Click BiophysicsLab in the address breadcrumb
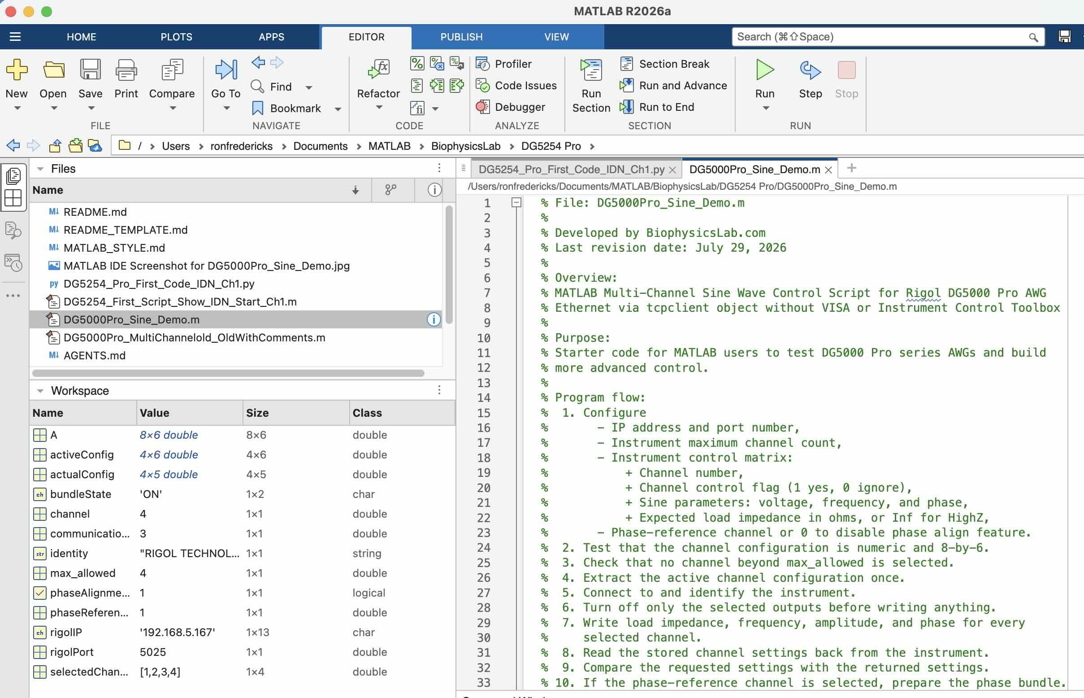This screenshot has width=1084, height=698. pos(466,146)
